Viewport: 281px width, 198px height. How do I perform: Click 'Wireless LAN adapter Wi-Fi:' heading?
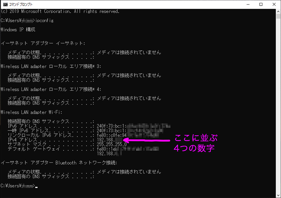[31, 113]
